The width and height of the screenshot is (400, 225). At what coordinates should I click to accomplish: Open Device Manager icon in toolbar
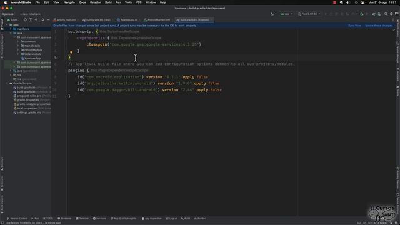coord(379,14)
